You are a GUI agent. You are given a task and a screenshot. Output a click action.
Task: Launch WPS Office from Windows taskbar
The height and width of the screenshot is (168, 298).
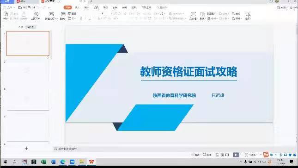click(x=91, y=162)
